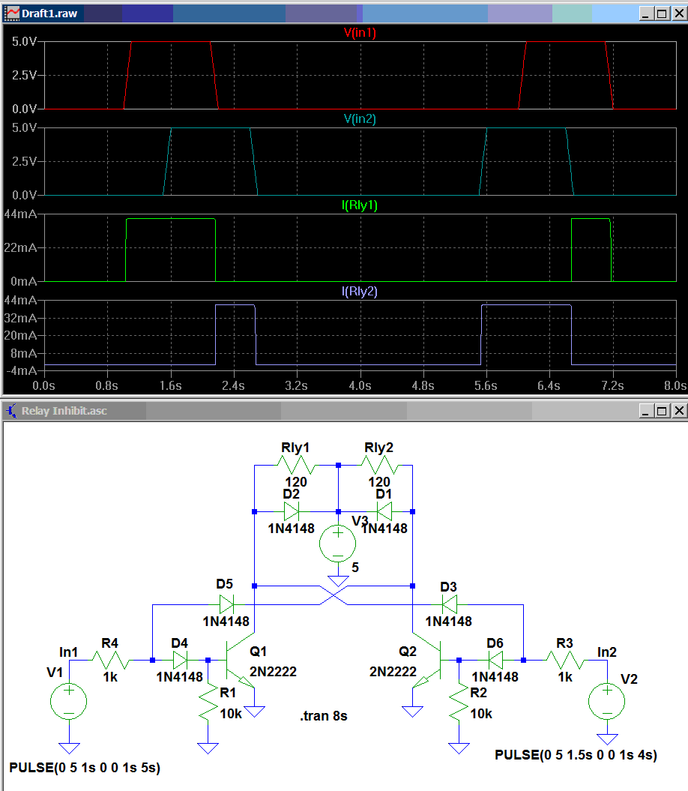Click the 1N4148 label under D3
The image size is (688, 791).
(448, 622)
